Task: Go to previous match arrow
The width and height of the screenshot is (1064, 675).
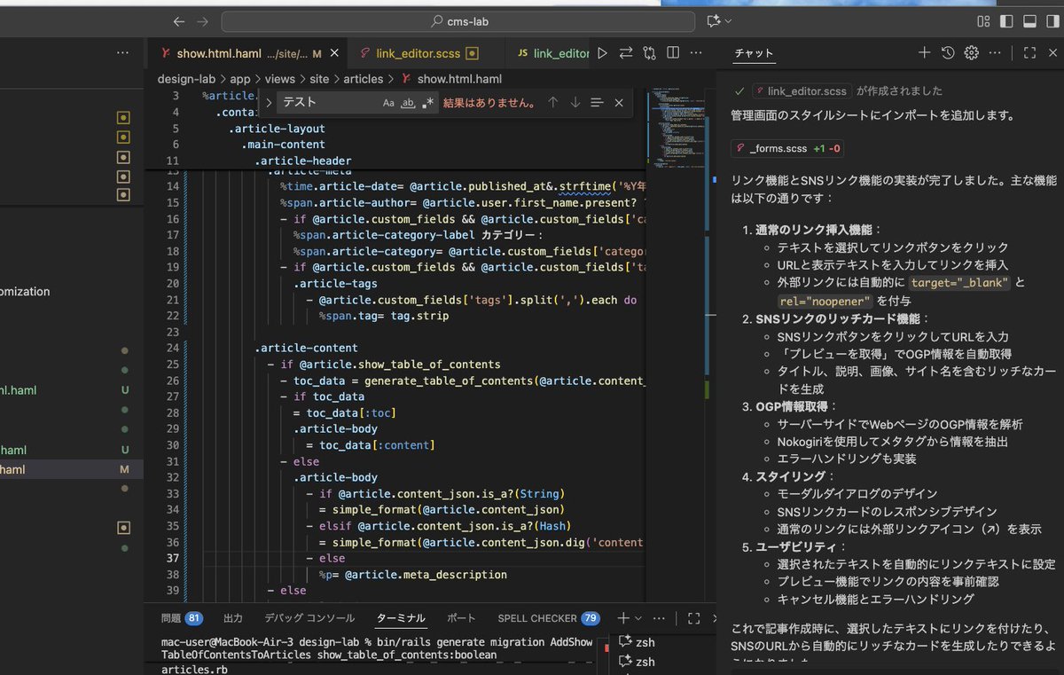Action: click(x=552, y=103)
